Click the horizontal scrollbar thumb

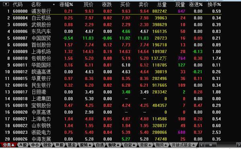click(211, 145)
